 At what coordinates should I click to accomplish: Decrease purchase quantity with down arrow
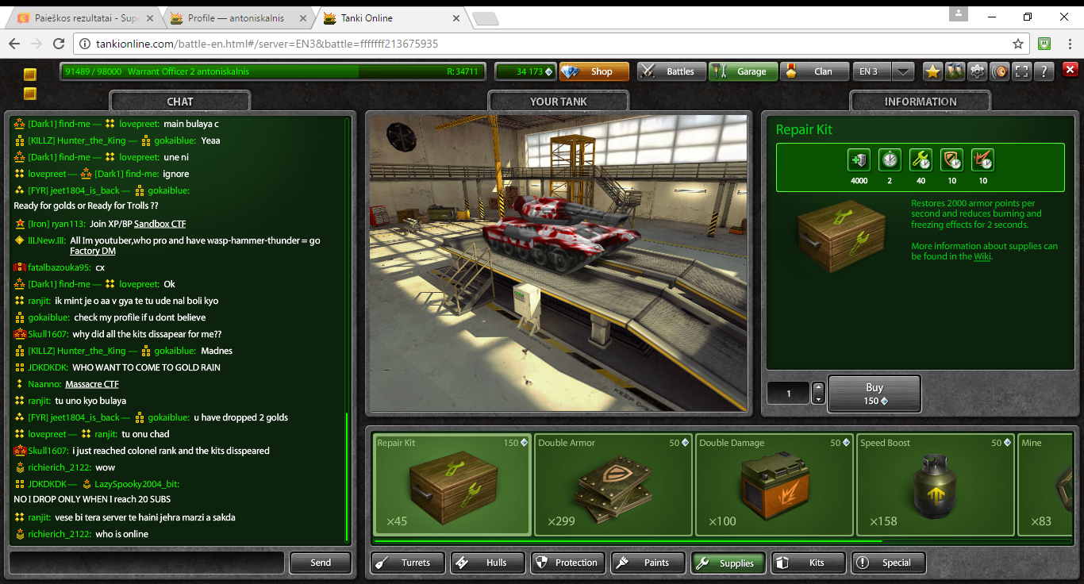tap(819, 399)
